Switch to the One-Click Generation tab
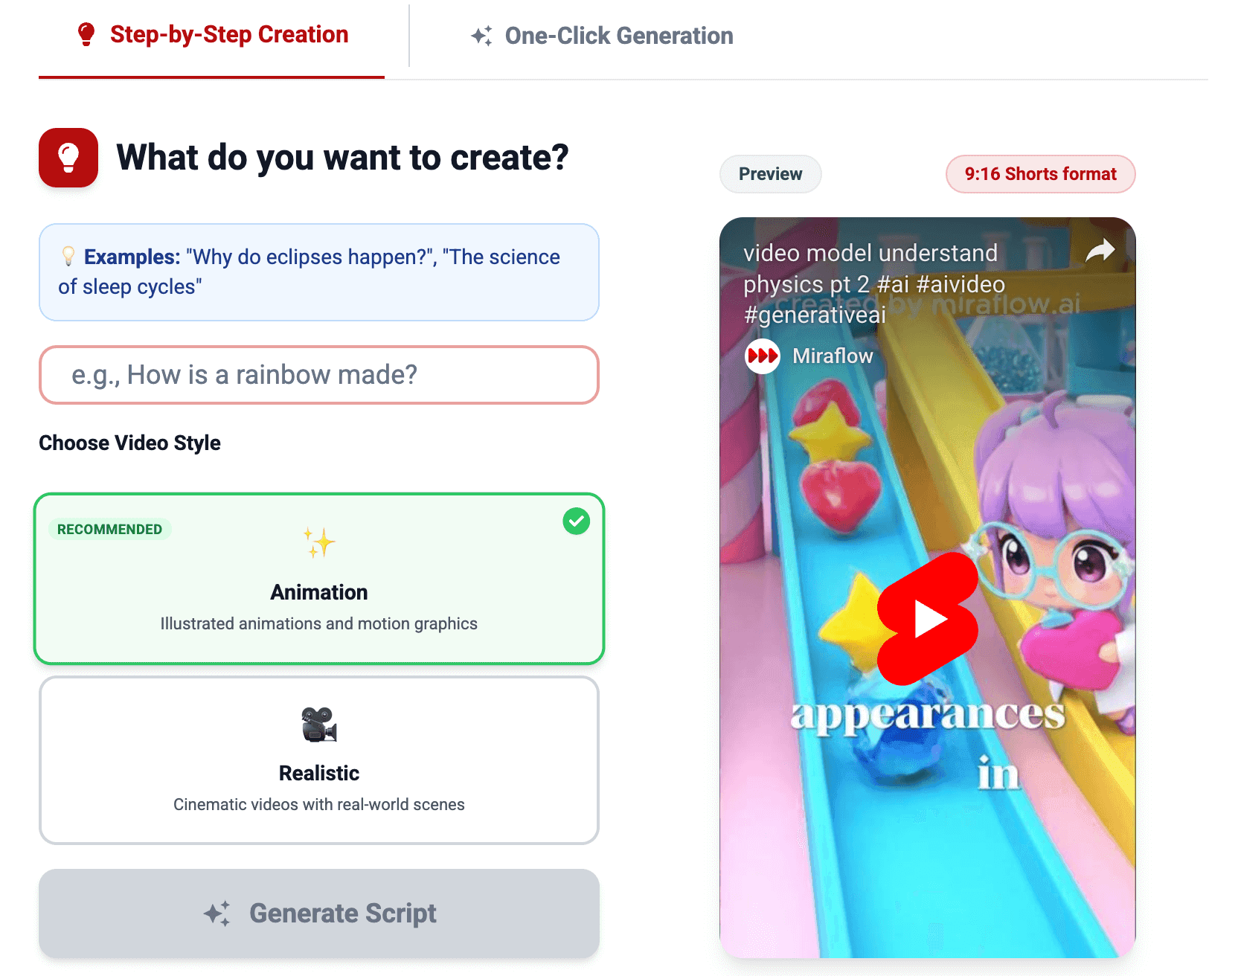 602,36
